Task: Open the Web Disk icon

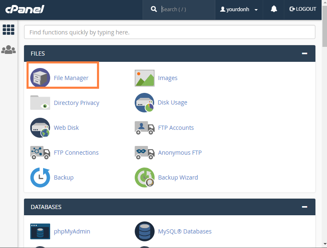Action: coord(40,128)
